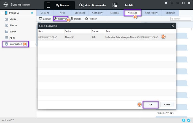
Task: Click the chat pane scrollbar thumb
Action: [x=191, y=29]
